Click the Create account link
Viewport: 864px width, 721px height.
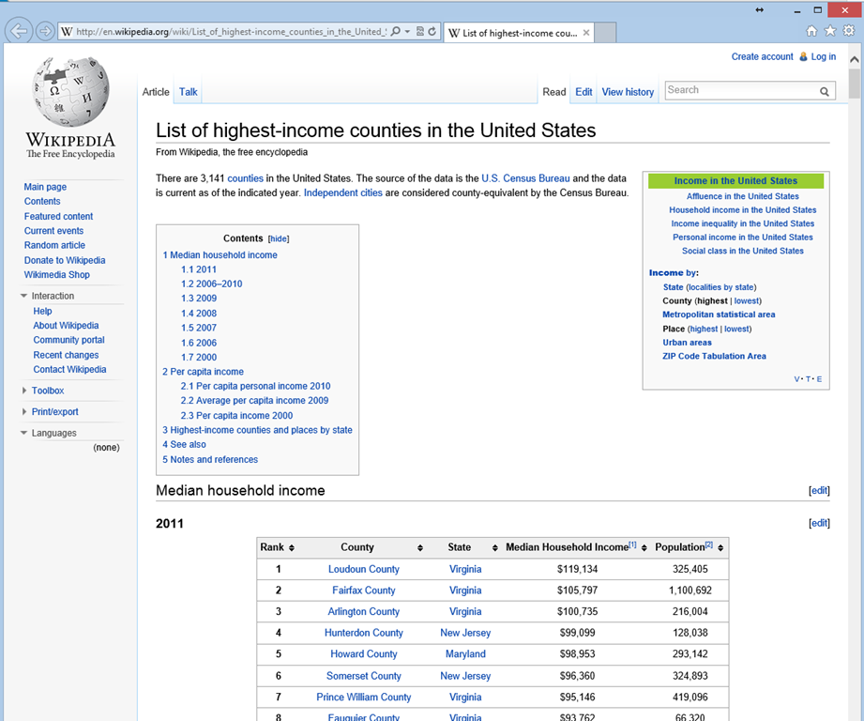[x=762, y=56]
